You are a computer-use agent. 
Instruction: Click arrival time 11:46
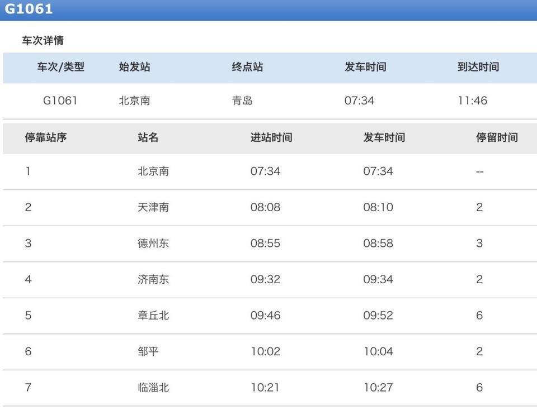pyautogui.click(x=472, y=101)
